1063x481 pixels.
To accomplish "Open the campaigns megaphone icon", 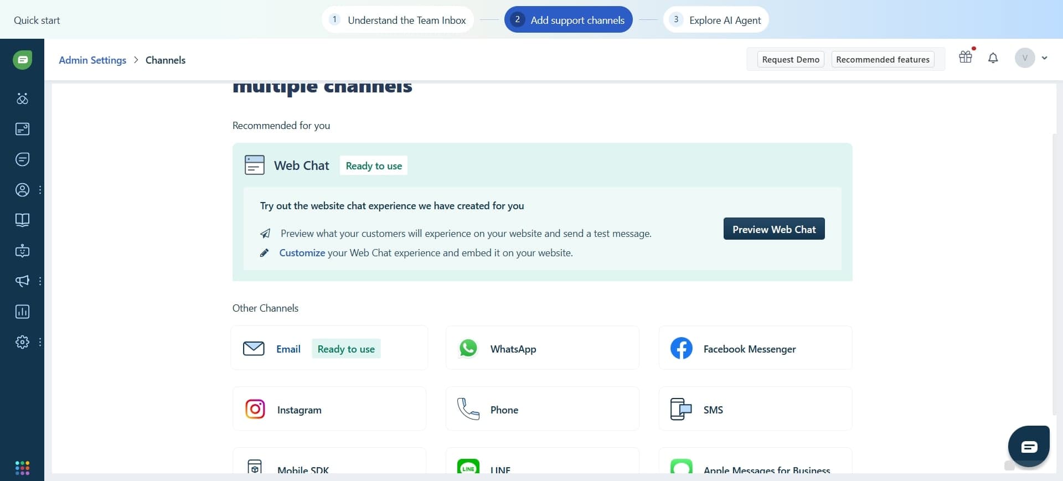I will click(x=22, y=281).
